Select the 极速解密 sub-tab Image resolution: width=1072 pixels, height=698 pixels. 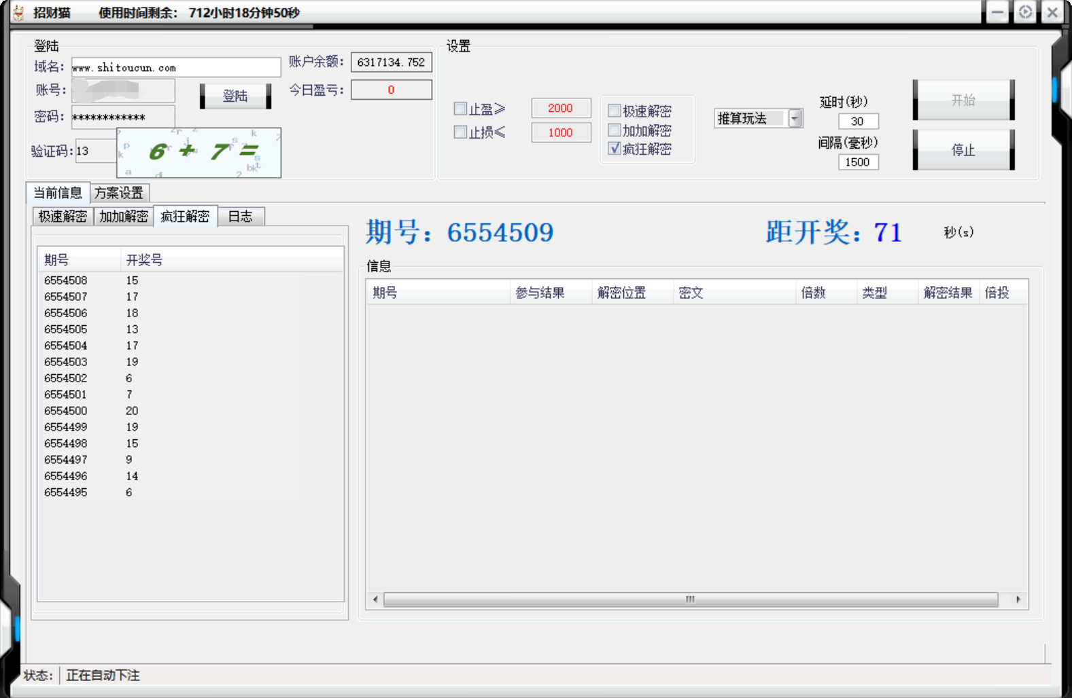[63, 217]
